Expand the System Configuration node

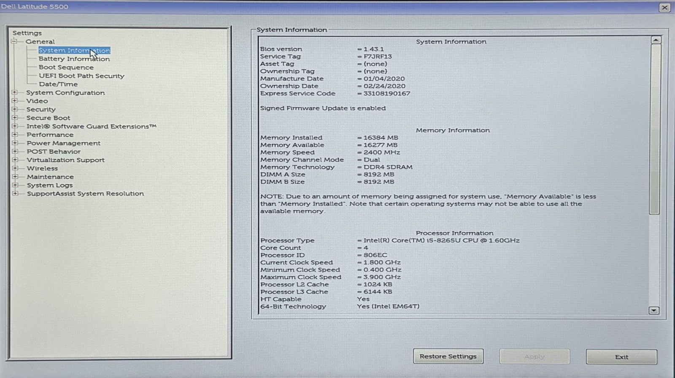click(x=15, y=92)
